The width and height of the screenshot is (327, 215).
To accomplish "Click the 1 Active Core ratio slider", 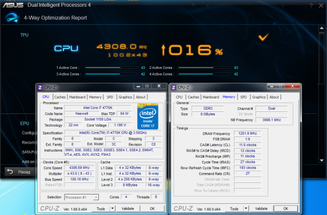I will (111, 67).
